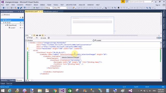Screen dimensions: 166x93
Task: Toggle lock circle on Grid row
Action: click(23, 23)
